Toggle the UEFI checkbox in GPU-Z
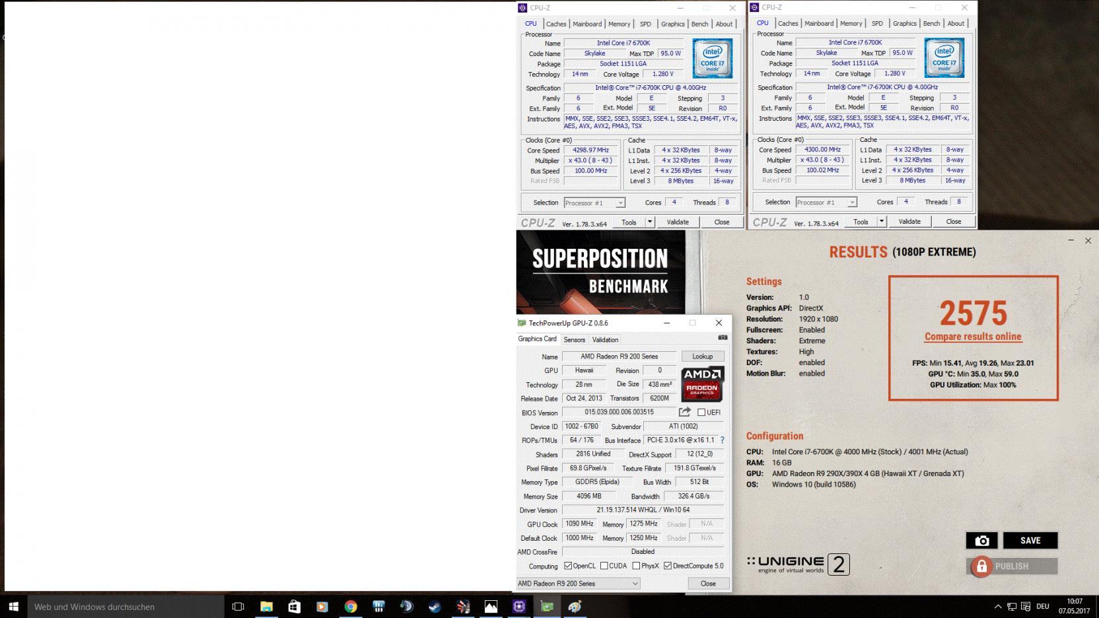Screen dimensions: 1099x618 click(x=701, y=412)
